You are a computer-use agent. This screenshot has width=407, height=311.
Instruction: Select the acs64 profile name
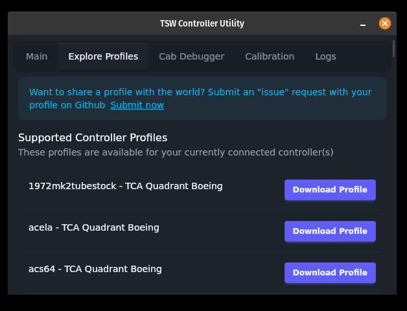point(95,269)
